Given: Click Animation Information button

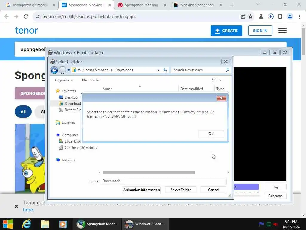Looking at the screenshot, I should [141, 190].
